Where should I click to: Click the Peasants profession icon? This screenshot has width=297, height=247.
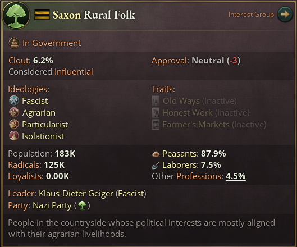156,154
